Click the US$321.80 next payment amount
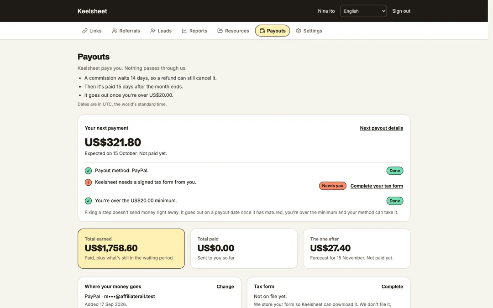Viewport: 493px width, 308px height. coord(113,142)
